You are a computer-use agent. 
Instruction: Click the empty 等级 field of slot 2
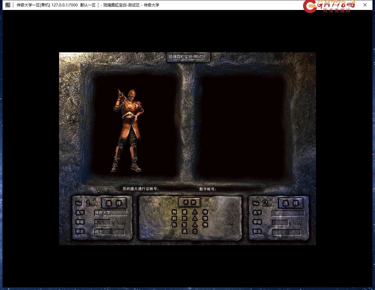point(280,223)
